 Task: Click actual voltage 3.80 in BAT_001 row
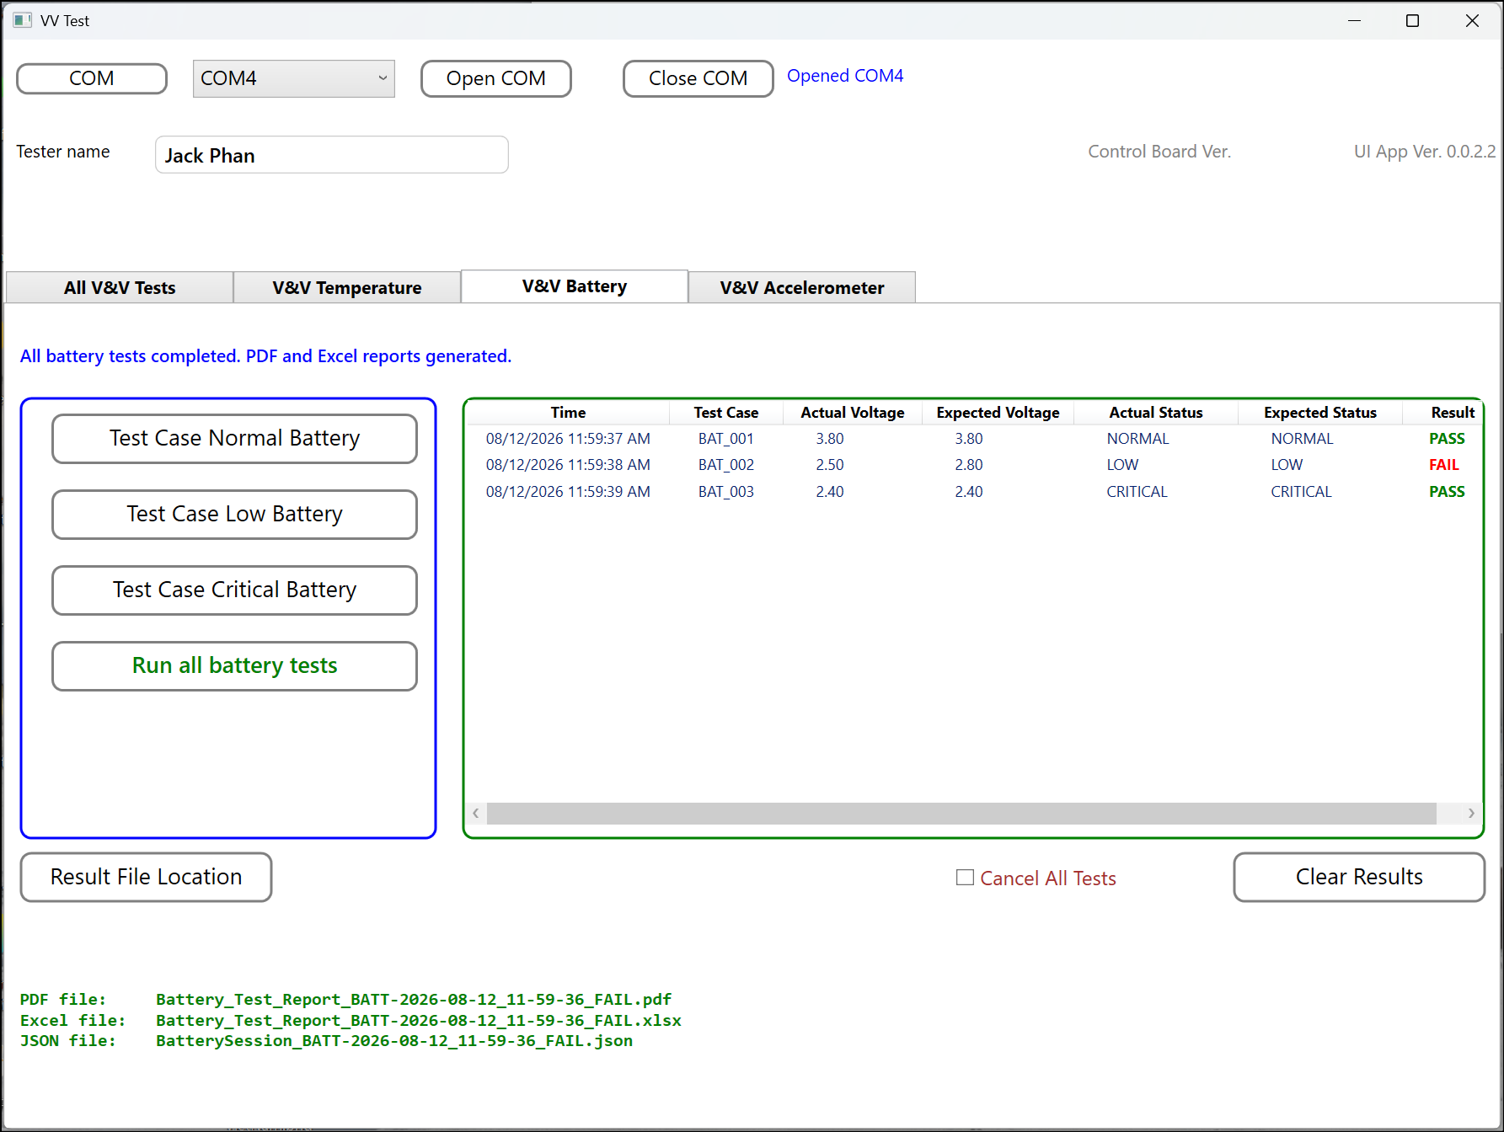click(830, 439)
